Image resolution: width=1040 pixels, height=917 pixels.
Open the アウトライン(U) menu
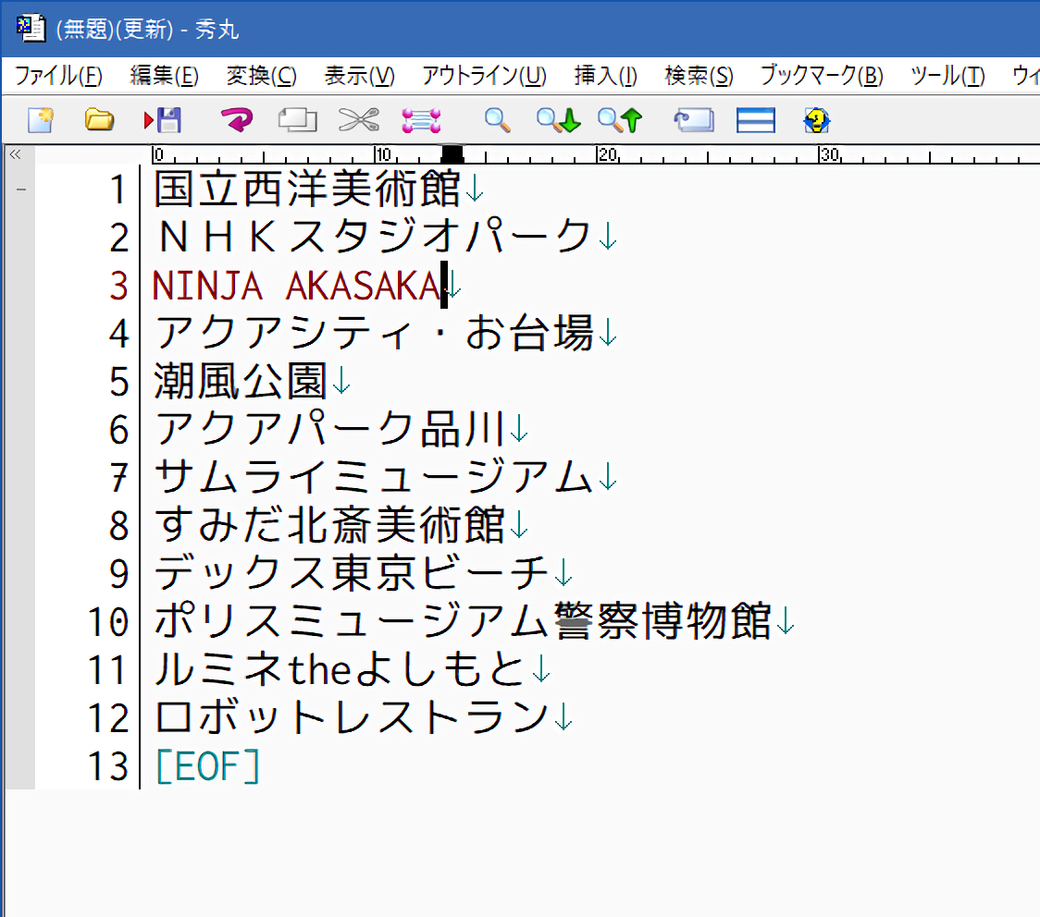point(484,76)
